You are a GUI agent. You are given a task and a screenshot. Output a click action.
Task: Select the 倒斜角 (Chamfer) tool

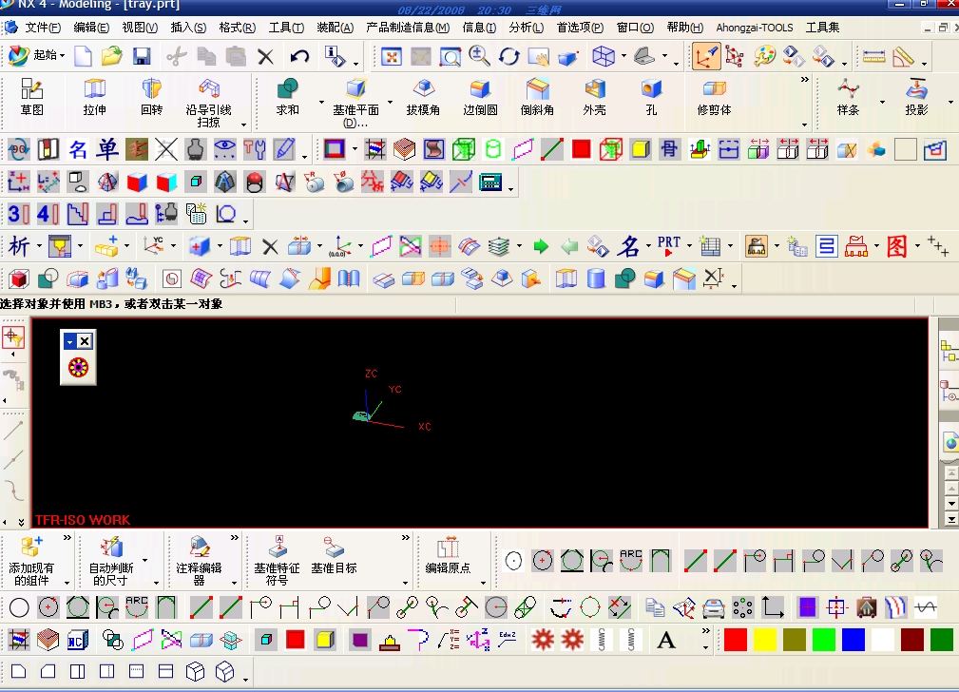click(x=537, y=97)
